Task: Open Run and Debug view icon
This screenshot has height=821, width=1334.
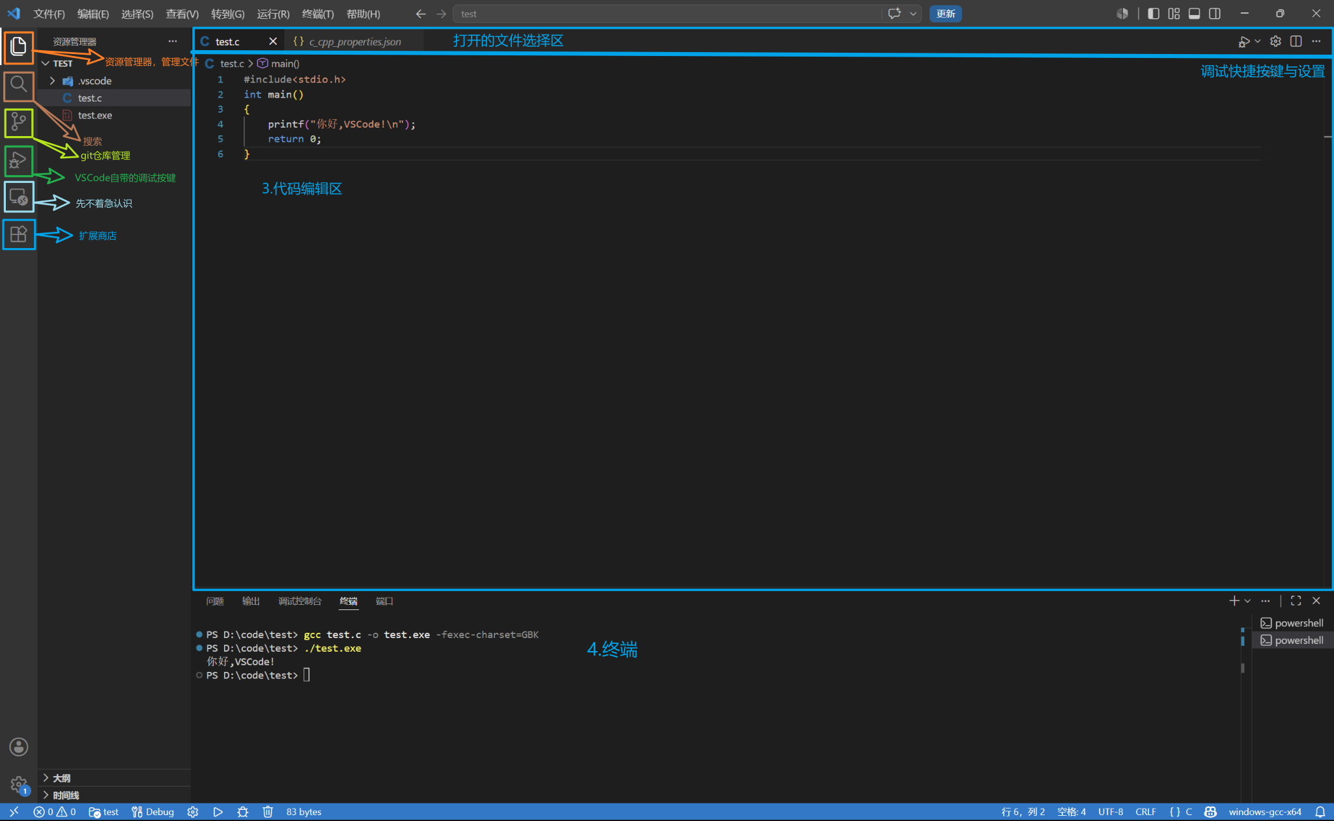Action: [18, 160]
